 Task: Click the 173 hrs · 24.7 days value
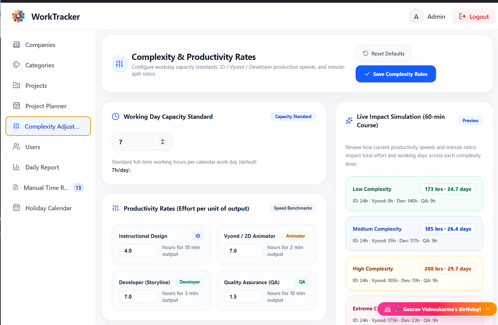tap(448, 189)
